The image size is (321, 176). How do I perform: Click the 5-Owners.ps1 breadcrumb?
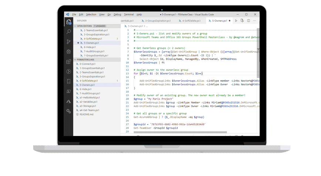click(x=135, y=26)
